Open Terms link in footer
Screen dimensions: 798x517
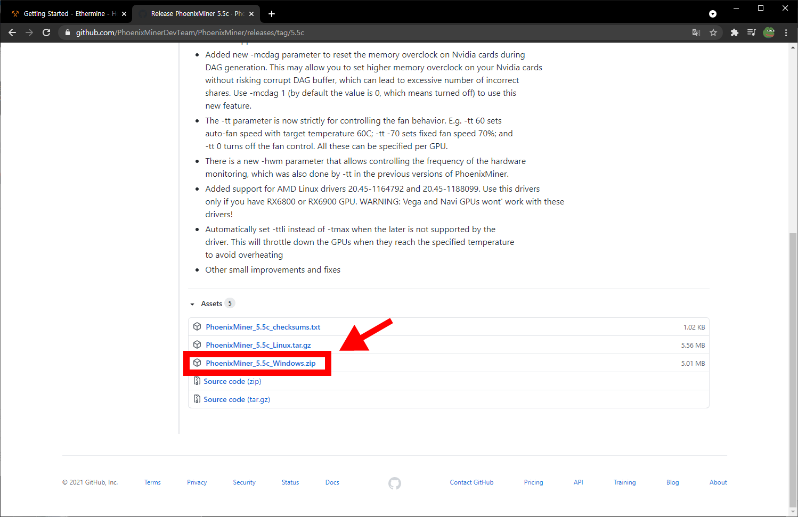(152, 482)
